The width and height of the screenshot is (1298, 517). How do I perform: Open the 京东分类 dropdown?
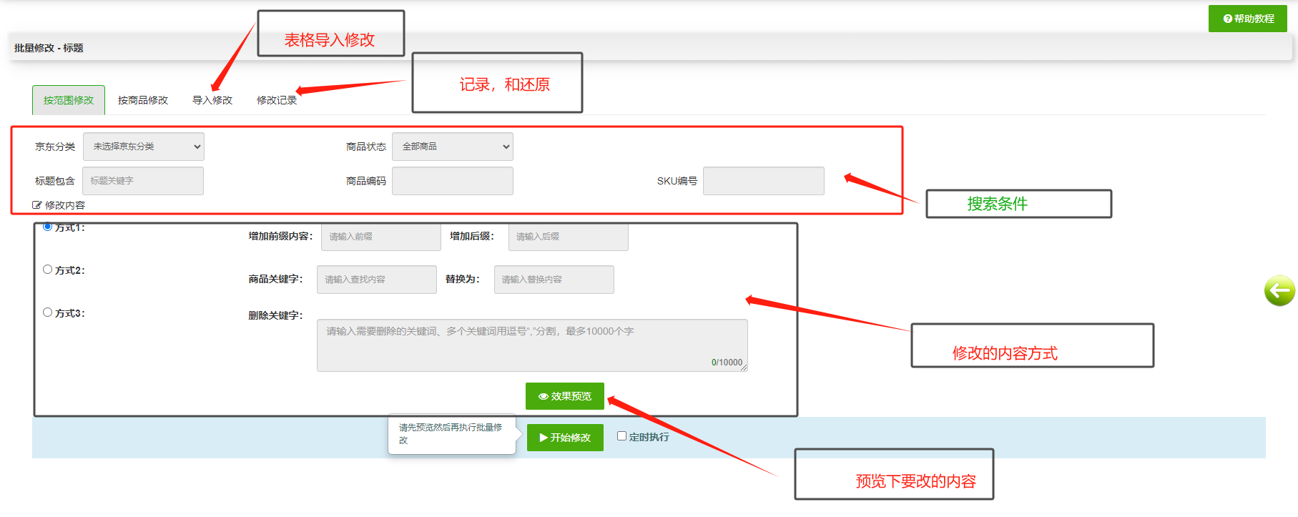pos(143,147)
